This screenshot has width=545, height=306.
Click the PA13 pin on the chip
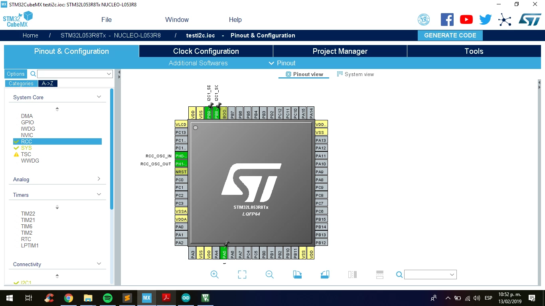click(x=321, y=140)
